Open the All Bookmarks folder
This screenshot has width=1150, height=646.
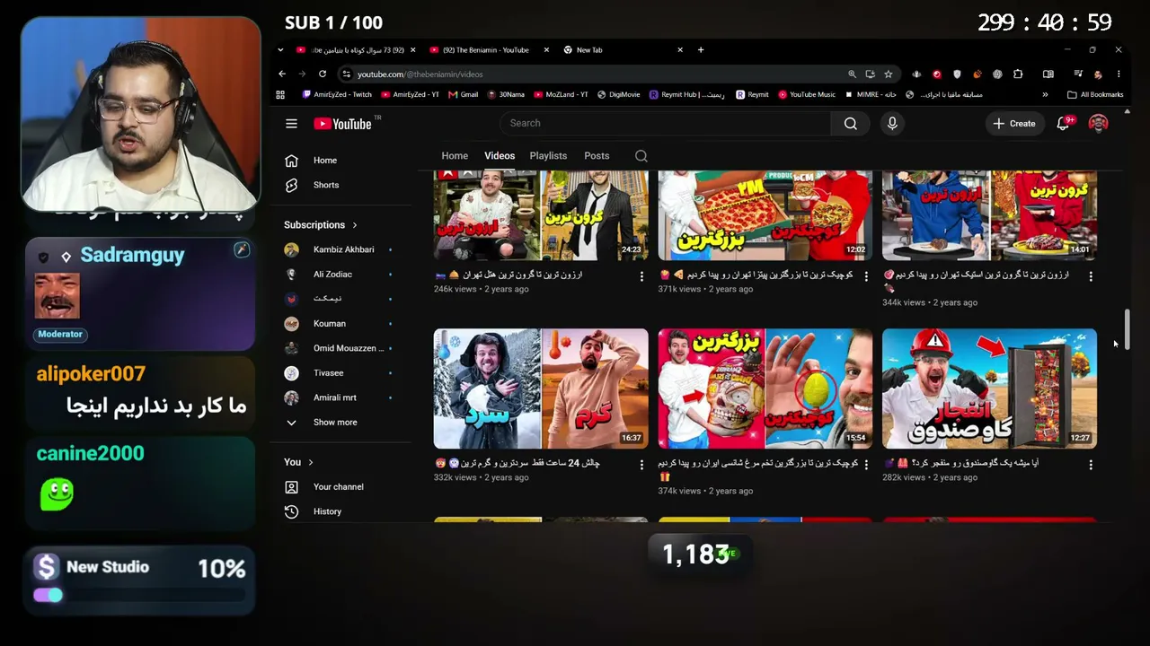click(1095, 94)
